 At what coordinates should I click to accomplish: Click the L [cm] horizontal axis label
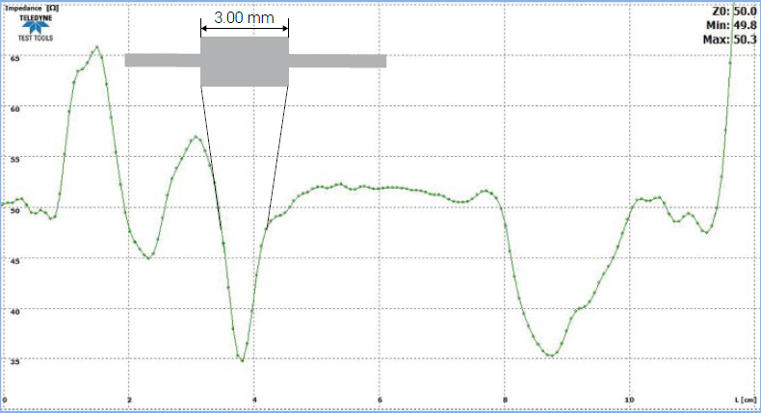click(745, 399)
